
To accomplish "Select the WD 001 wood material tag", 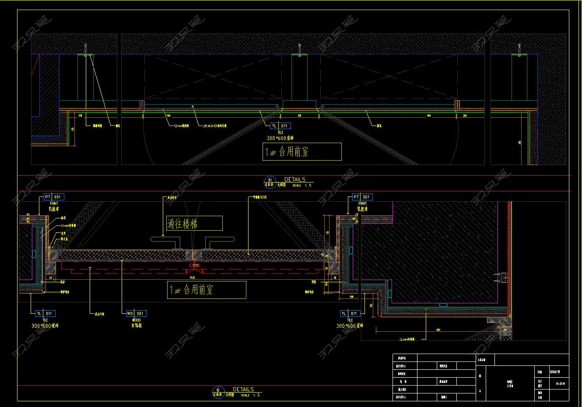I will [136, 313].
